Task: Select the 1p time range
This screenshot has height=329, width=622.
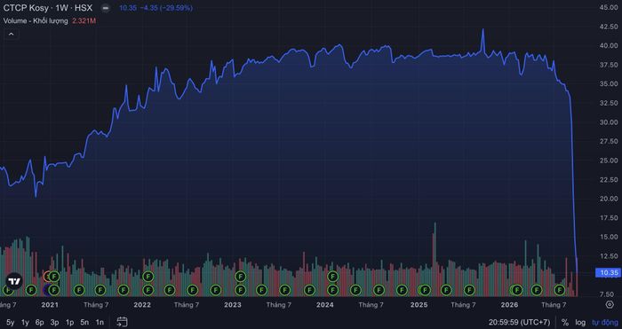Action: pos(70,322)
